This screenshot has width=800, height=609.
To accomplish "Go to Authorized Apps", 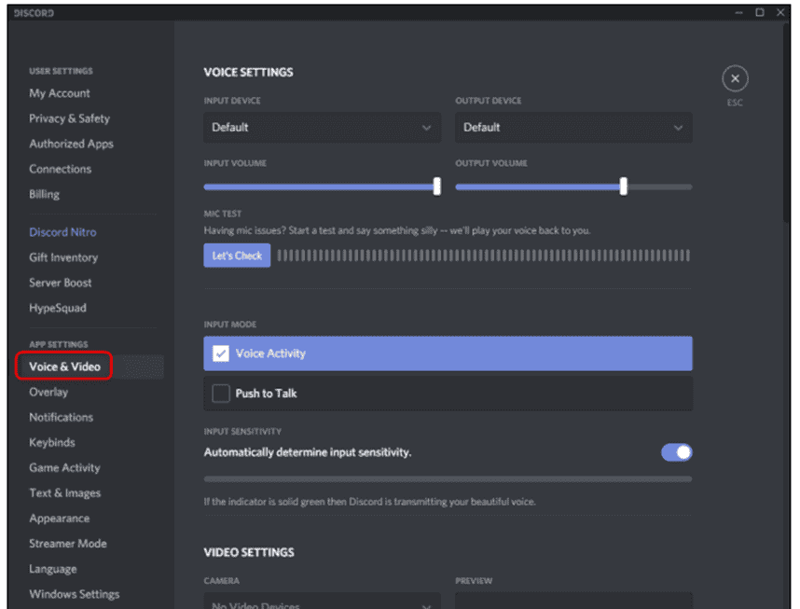I will tap(71, 144).
